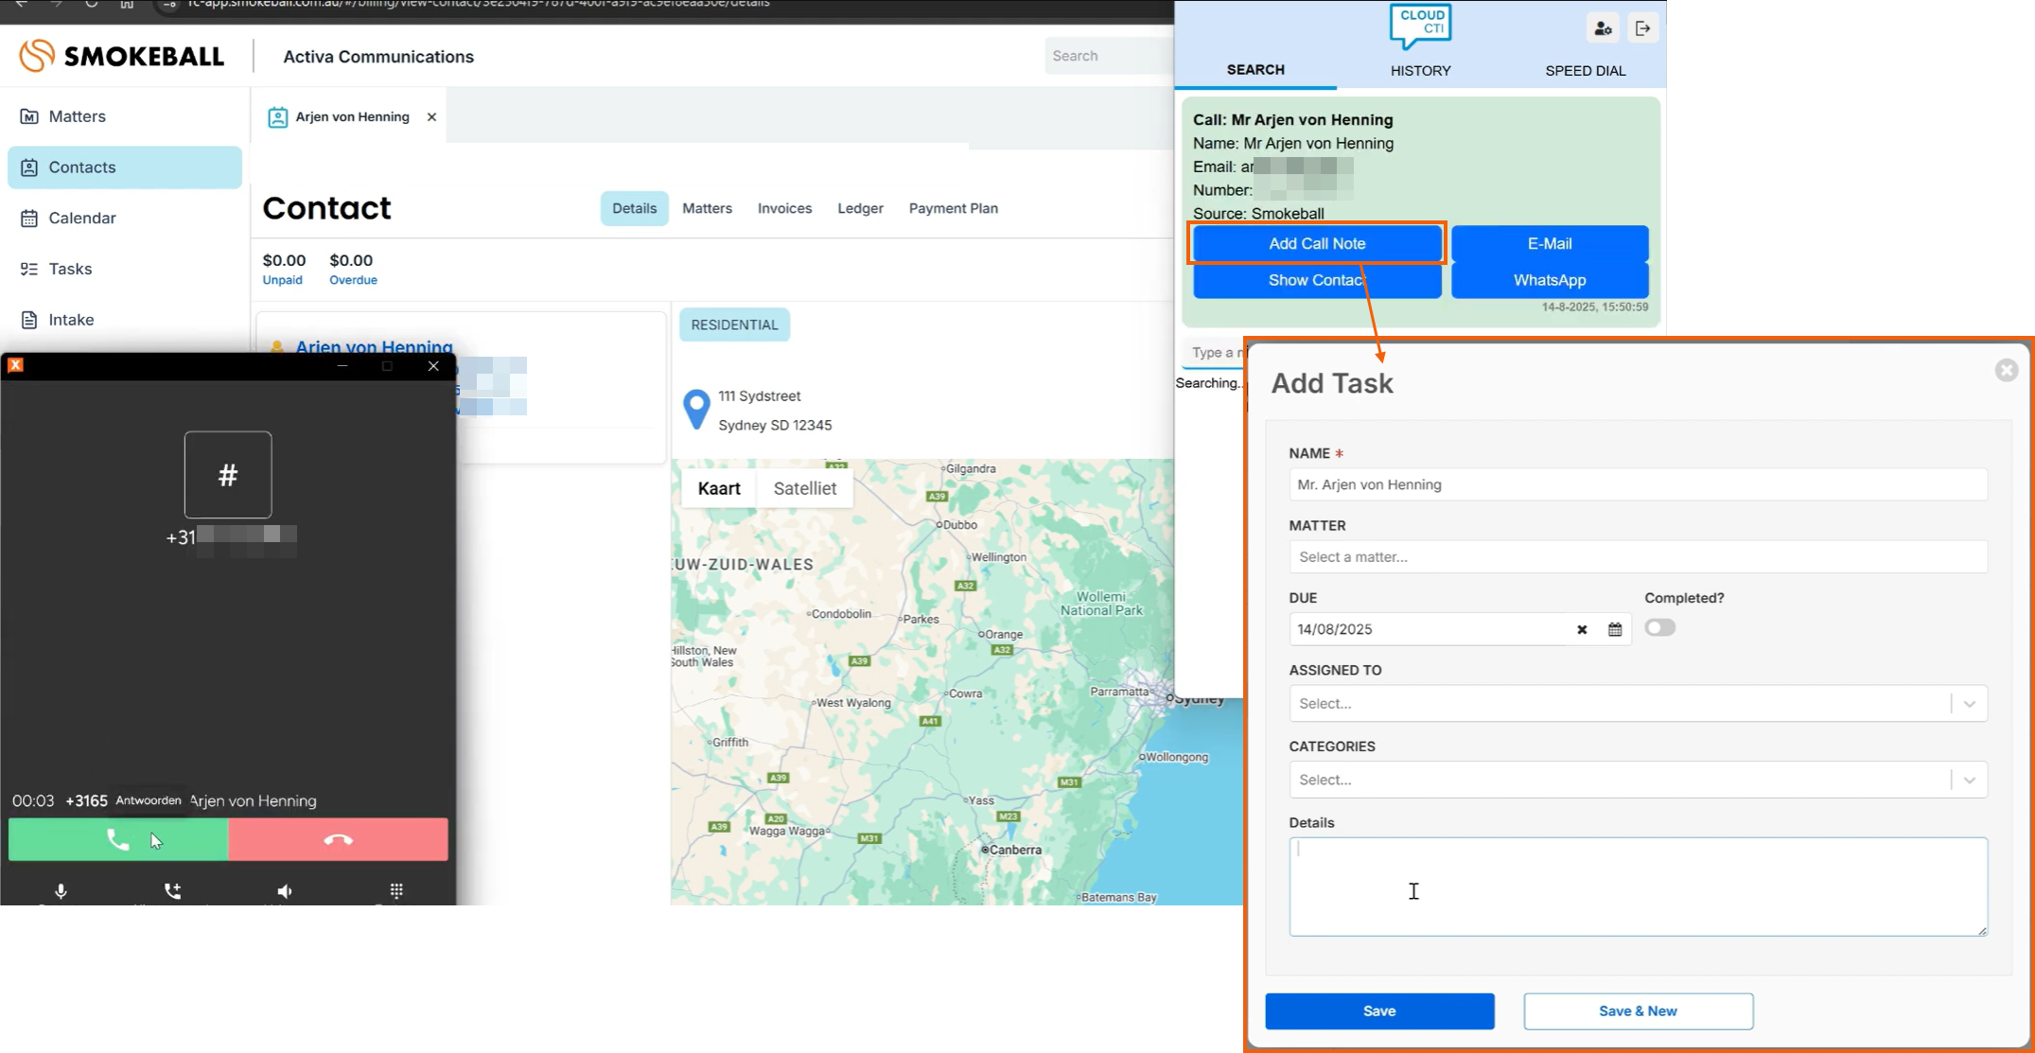Open the Select a matter field
Image resolution: width=2035 pixels, height=1053 pixels.
pyautogui.click(x=1637, y=556)
